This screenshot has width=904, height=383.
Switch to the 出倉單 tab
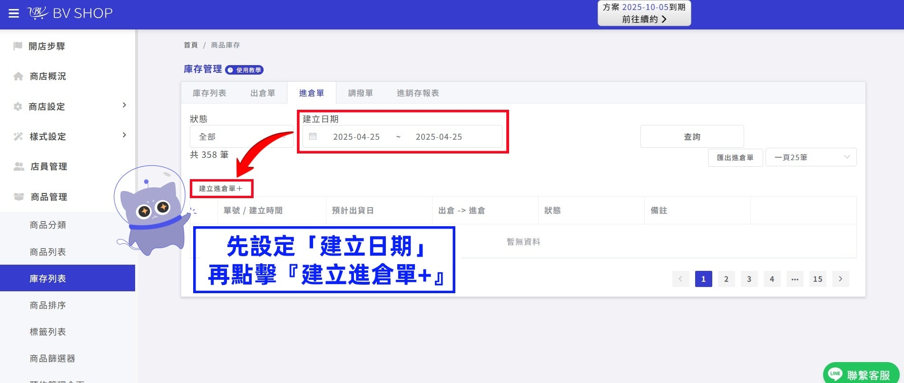coord(263,93)
